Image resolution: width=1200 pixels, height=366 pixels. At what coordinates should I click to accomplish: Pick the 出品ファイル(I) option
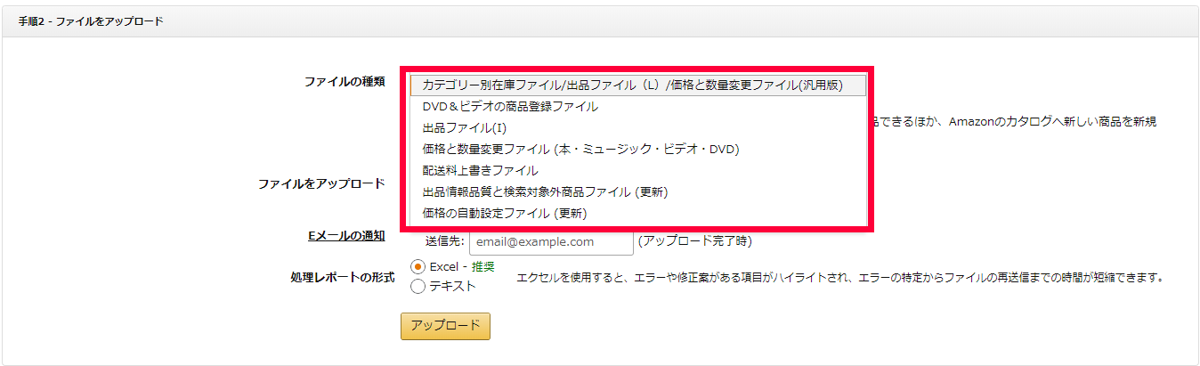[465, 127]
